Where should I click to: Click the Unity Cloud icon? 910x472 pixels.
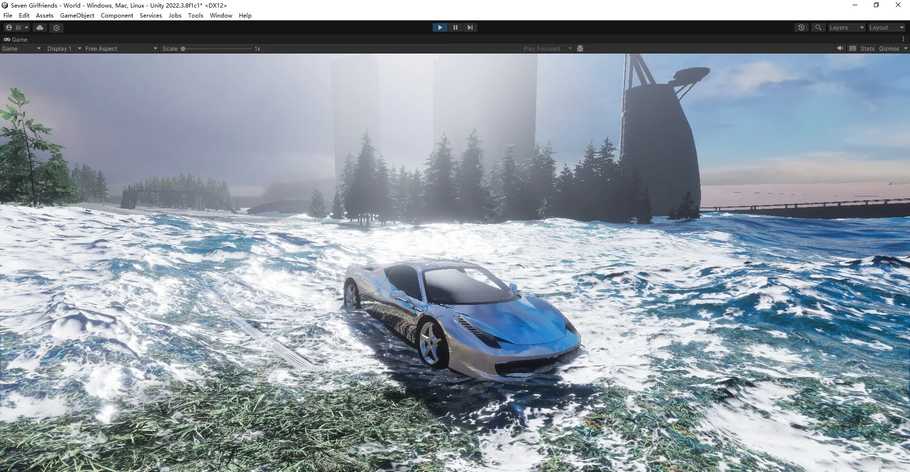(40, 27)
